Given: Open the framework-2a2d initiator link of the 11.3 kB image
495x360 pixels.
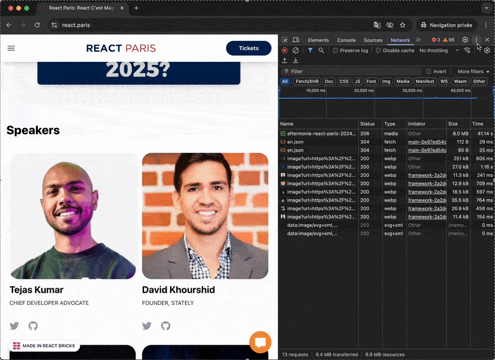Looking at the screenshot, I should tap(427, 176).
